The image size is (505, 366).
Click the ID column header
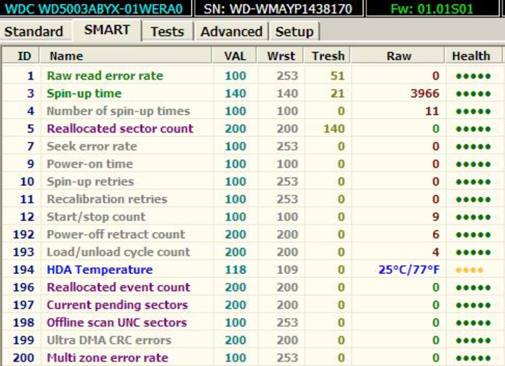[x=24, y=56]
